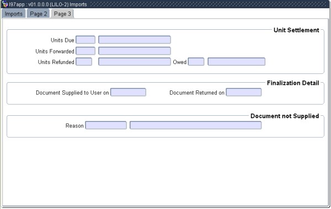The height and width of the screenshot is (209, 331).
Task: Click the Units Forwarded label
Action: pos(55,51)
